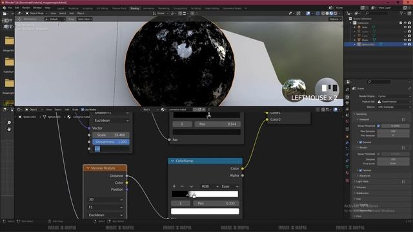Open the View Layer properties tab icon
Viewport: 413px width, 232px height.
coord(347,109)
